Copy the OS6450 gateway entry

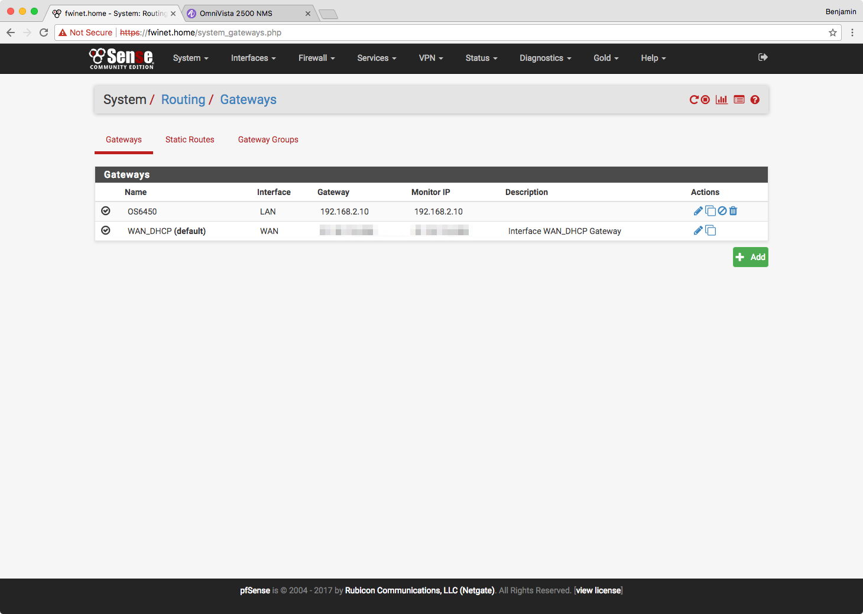click(x=710, y=211)
